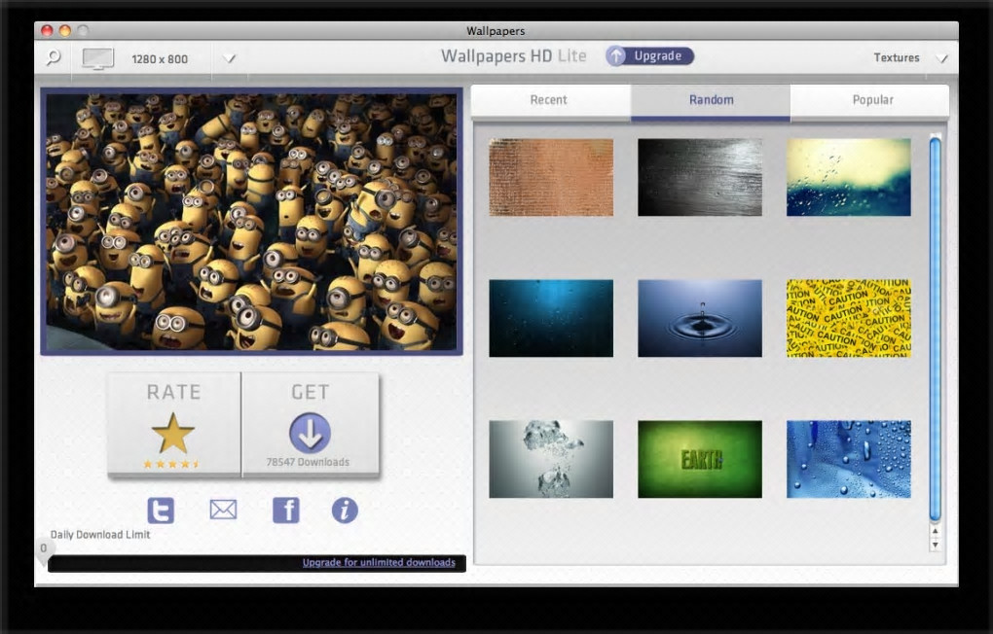Select the orange fabric texture thumbnail
This screenshot has width=993, height=634.
pyautogui.click(x=551, y=178)
